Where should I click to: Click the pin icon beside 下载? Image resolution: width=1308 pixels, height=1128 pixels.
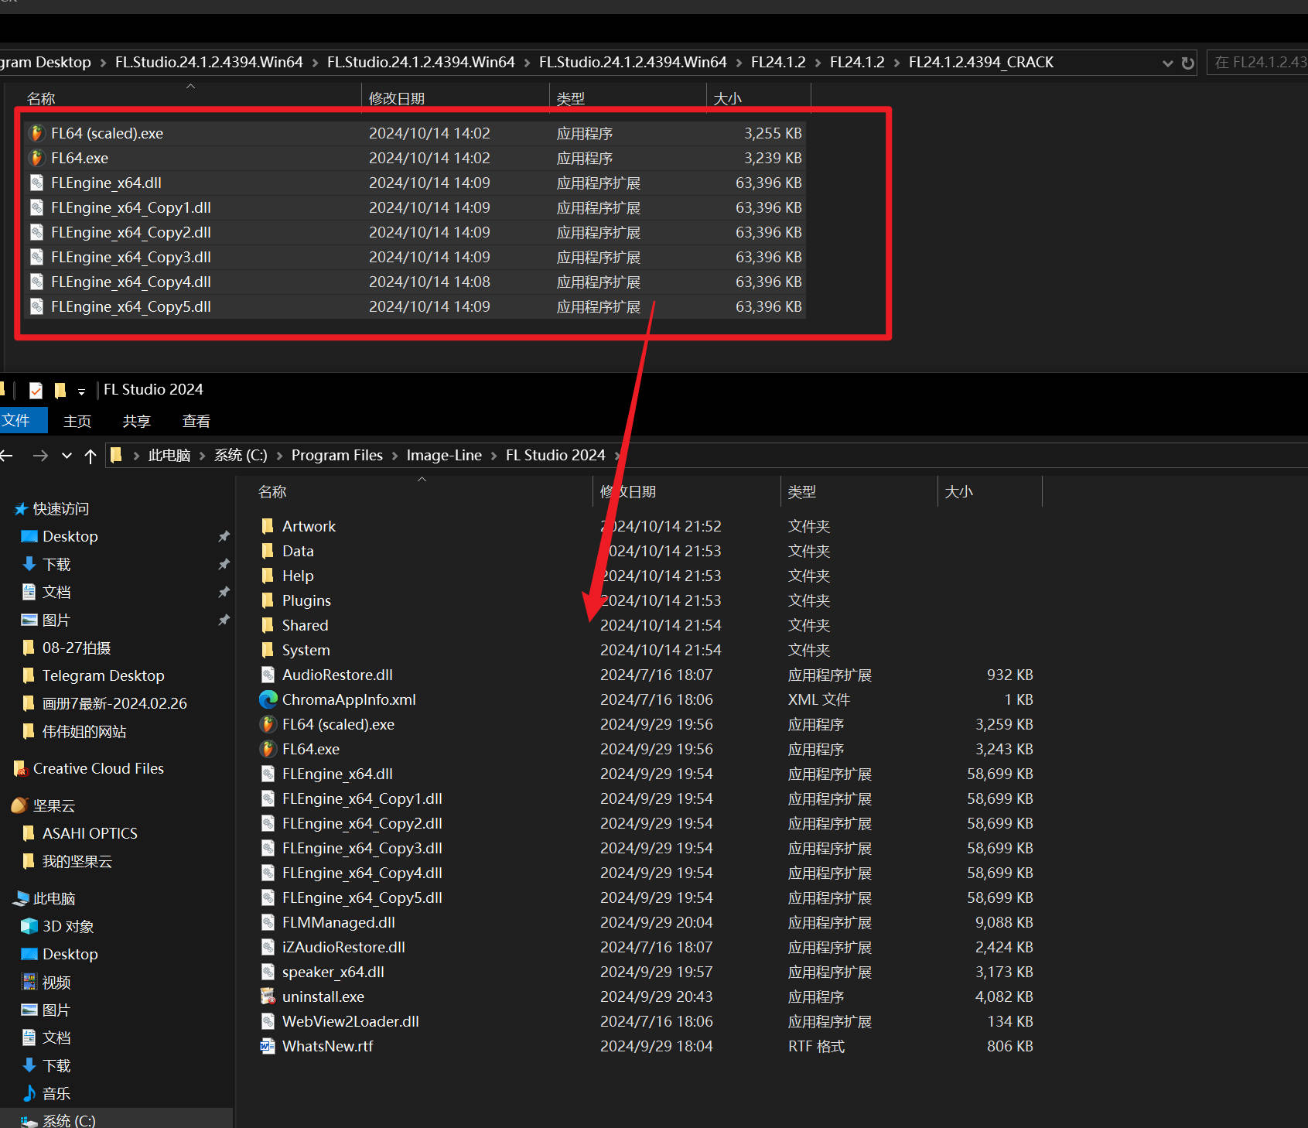(224, 564)
